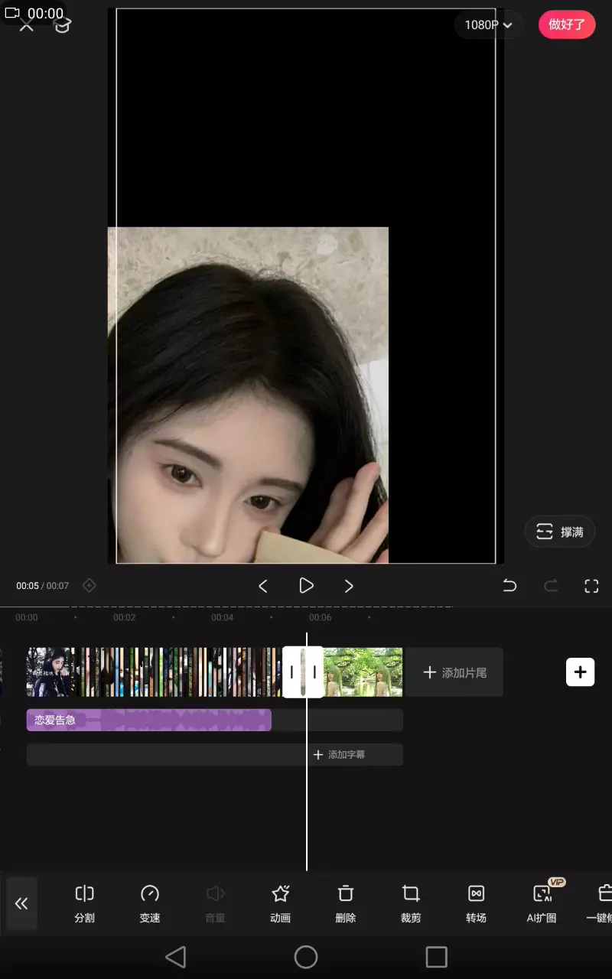The width and height of the screenshot is (612, 979).
Task: Select the green-haired clip on the timeline
Action: pos(363,672)
